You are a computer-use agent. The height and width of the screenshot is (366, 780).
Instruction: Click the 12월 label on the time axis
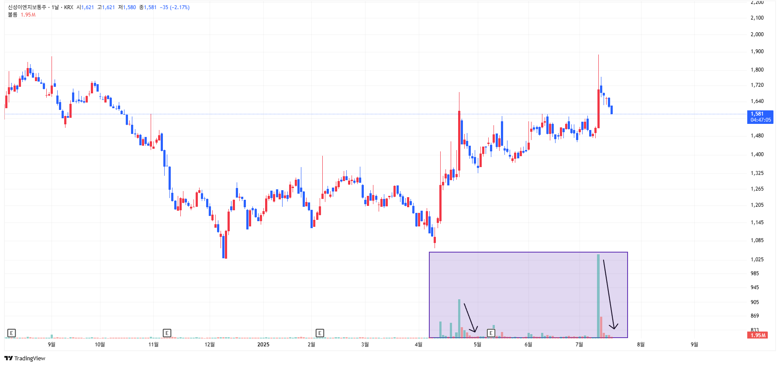(210, 345)
